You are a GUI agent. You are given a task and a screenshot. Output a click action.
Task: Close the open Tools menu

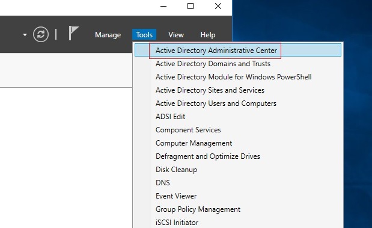click(144, 35)
